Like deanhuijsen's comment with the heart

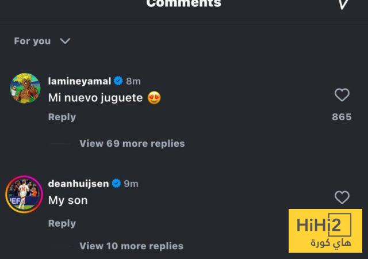click(x=342, y=197)
